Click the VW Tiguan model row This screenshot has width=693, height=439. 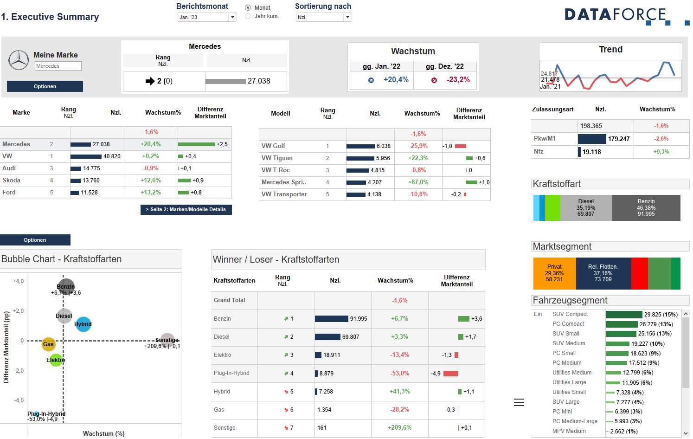pos(375,158)
